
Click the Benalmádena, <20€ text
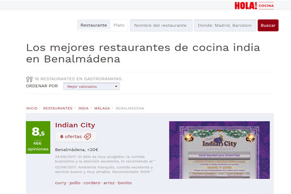coord(77,150)
